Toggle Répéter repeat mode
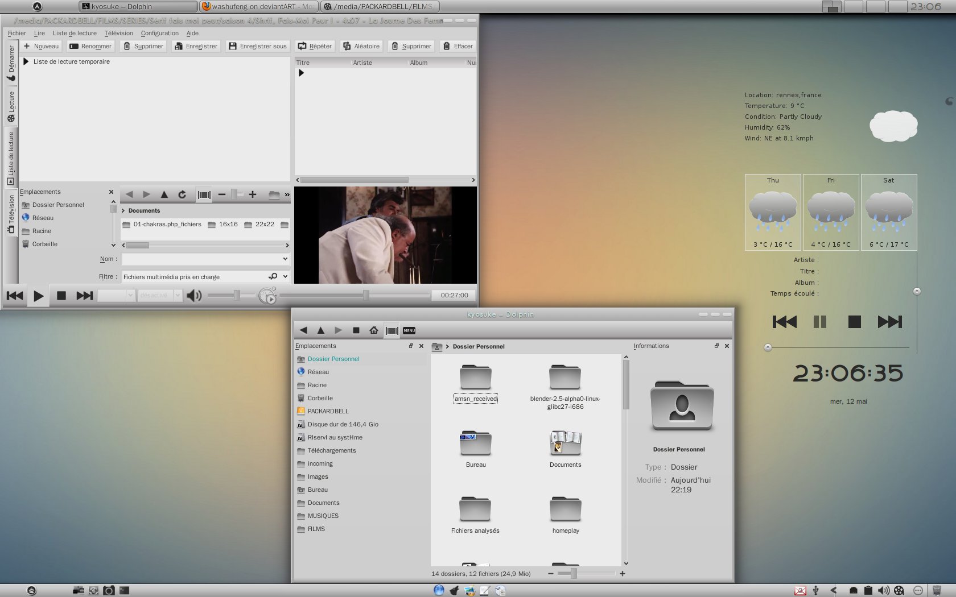This screenshot has height=597, width=956. pos(315,46)
